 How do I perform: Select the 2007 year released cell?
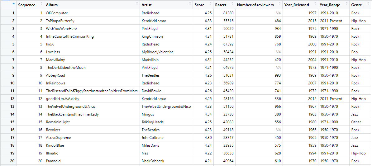pos(300,83)
